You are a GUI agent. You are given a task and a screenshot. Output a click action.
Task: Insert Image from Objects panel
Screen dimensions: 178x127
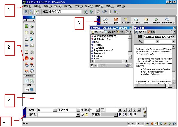(27, 27)
